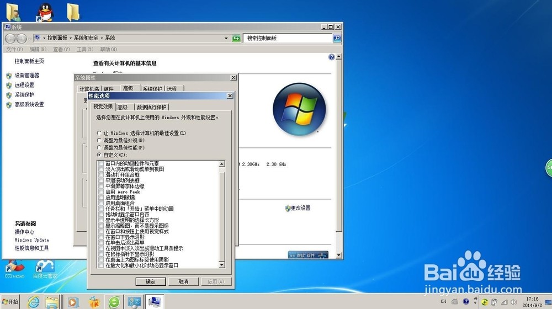Viewport: 552px width, 309px height.
Task: Switch to the control panel taskbar button
Action: [134, 302]
